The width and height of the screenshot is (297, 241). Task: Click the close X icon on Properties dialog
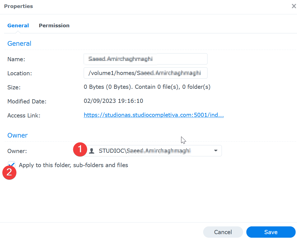click(x=294, y=6)
